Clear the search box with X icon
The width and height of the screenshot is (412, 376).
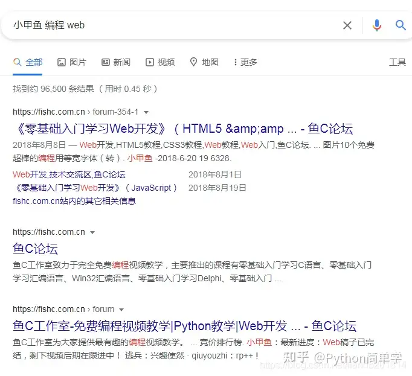pos(347,25)
